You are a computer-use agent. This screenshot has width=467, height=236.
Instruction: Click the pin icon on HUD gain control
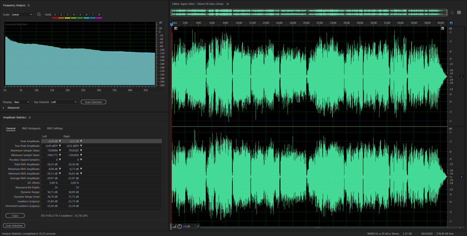(x=198, y=227)
